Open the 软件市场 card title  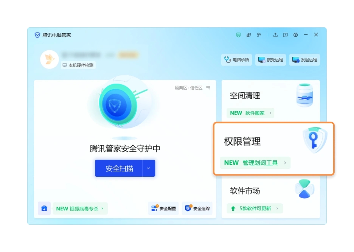(245, 191)
